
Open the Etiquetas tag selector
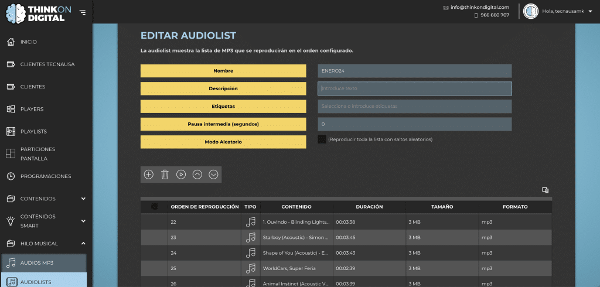(414, 107)
